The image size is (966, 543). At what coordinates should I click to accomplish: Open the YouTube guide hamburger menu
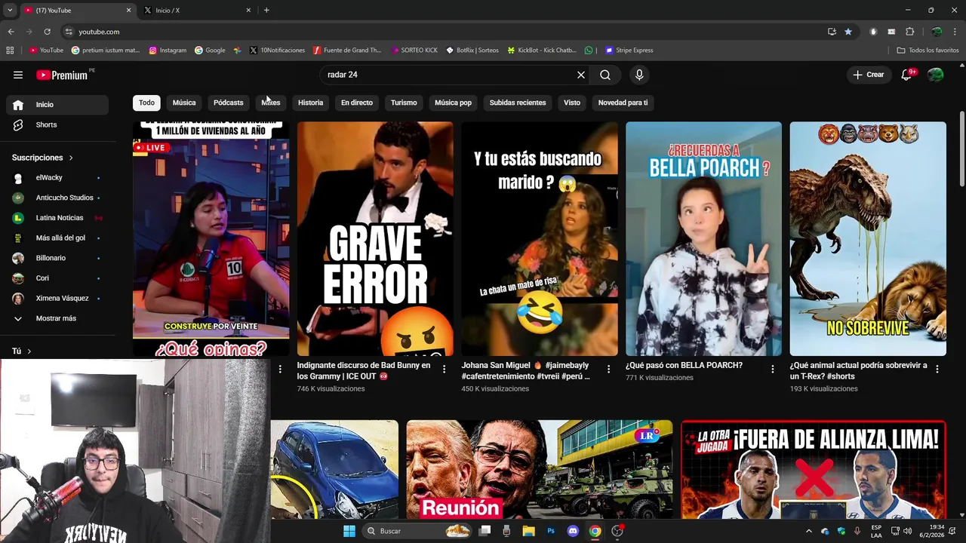click(x=18, y=75)
